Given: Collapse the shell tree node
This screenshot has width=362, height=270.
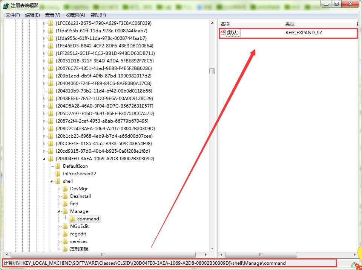Looking at the screenshot, I should [x=52, y=181].
